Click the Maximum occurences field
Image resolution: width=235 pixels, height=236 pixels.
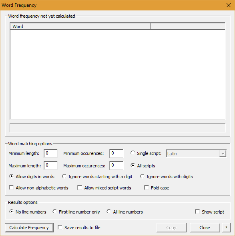116,165
